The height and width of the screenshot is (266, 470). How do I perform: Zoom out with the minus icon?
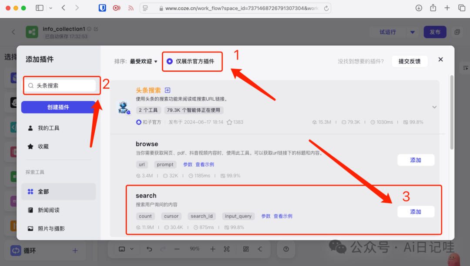pyautogui.click(x=177, y=249)
